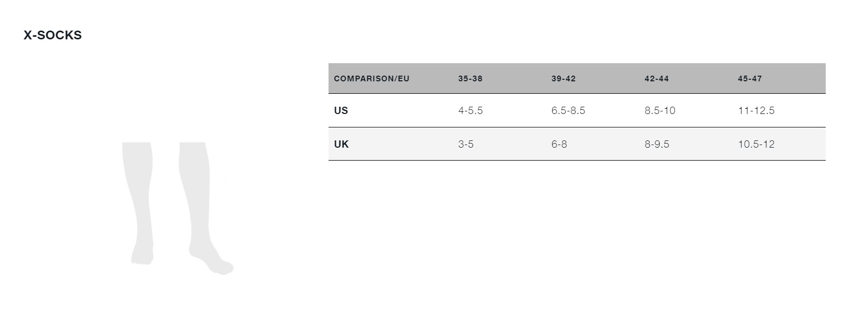Click the US size 8.5-10 cell

660,110
